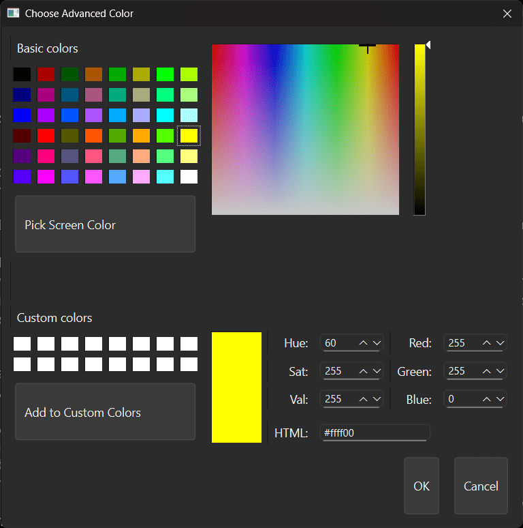Increase Hue value with up arrow
This screenshot has height=528, width=523.
[x=364, y=343]
